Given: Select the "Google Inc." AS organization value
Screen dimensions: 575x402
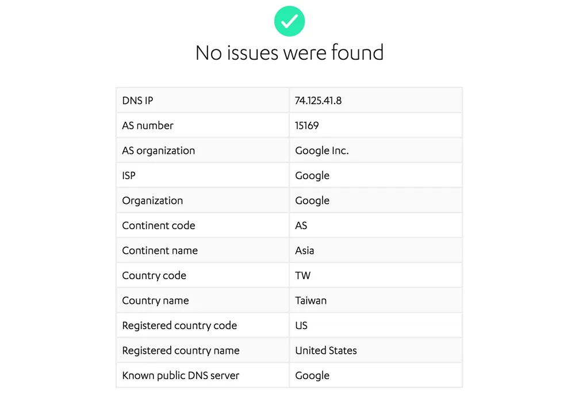Looking at the screenshot, I should [321, 150].
